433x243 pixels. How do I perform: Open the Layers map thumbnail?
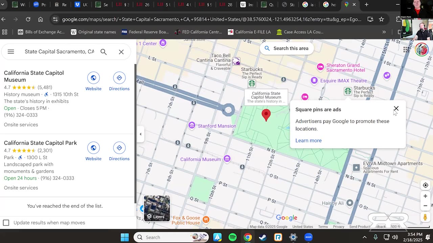pyautogui.click(x=157, y=208)
